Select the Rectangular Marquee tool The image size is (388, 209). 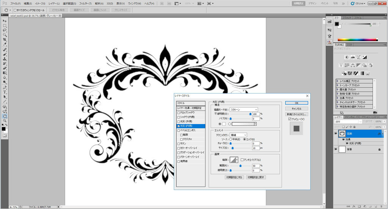click(x=5, y=26)
